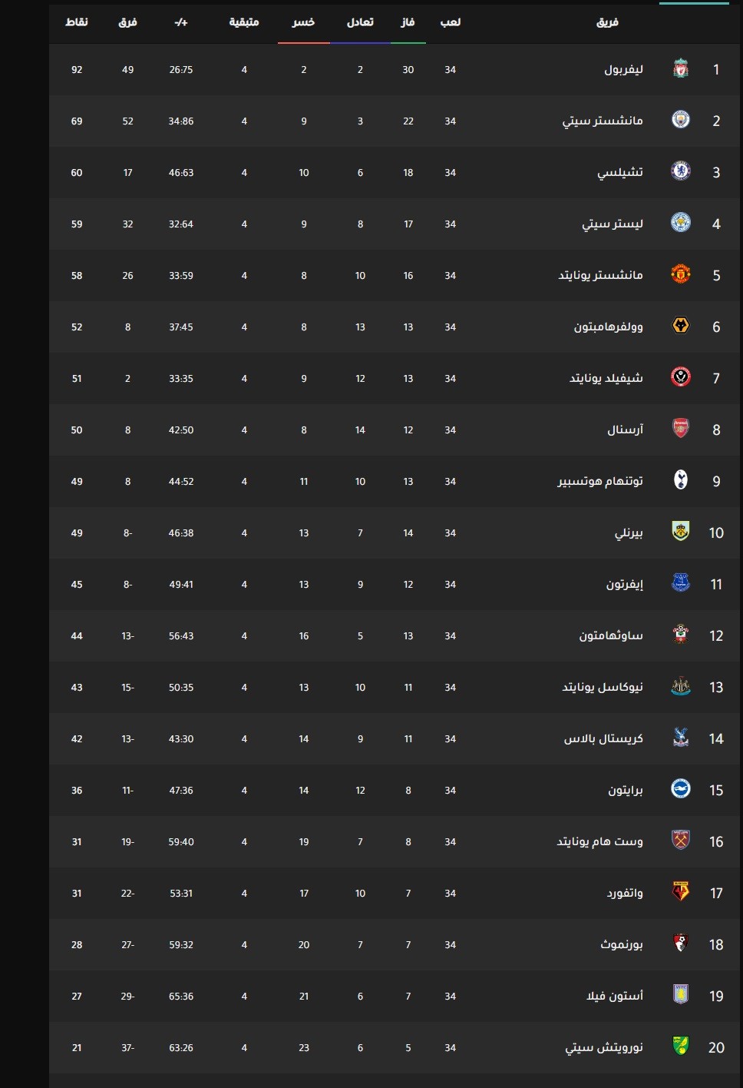Open the مانشستر سيتي team link
The height and width of the screenshot is (1088, 743).
point(603,121)
